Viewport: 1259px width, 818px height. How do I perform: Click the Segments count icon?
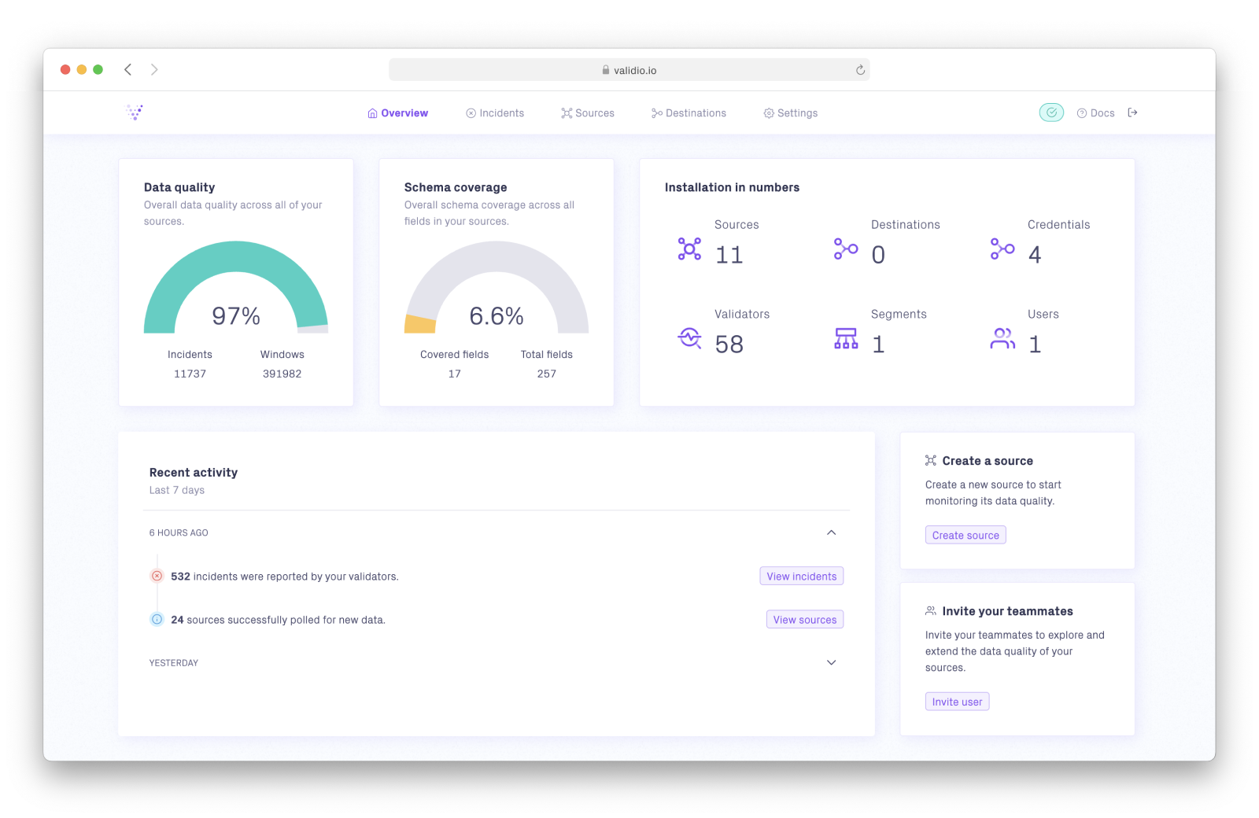tap(846, 338)
